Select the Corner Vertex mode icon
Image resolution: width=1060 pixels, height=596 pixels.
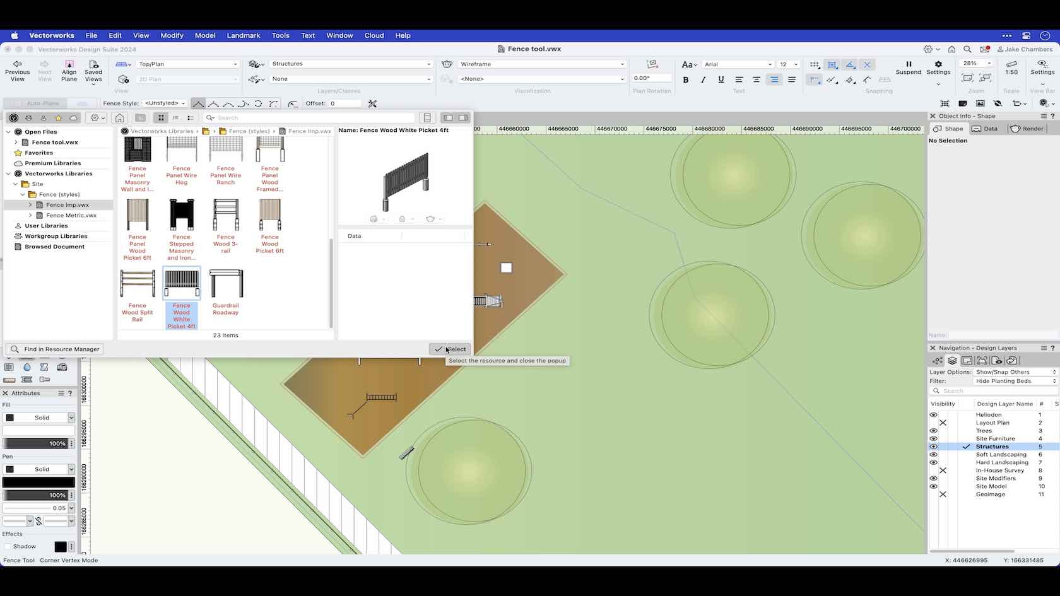tap(198, 103)
